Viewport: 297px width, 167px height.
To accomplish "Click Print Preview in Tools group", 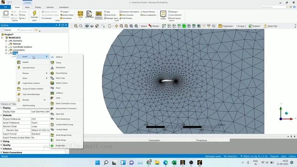I will tap(126, 19).
